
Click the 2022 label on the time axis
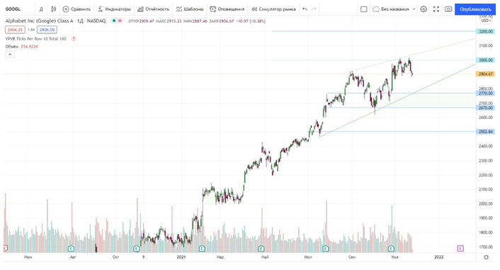[x=439, y=257]
